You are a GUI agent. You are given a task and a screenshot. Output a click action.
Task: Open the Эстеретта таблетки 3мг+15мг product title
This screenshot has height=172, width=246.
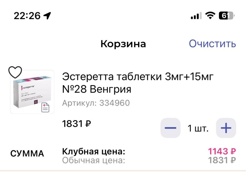click(x=138, y=83)
